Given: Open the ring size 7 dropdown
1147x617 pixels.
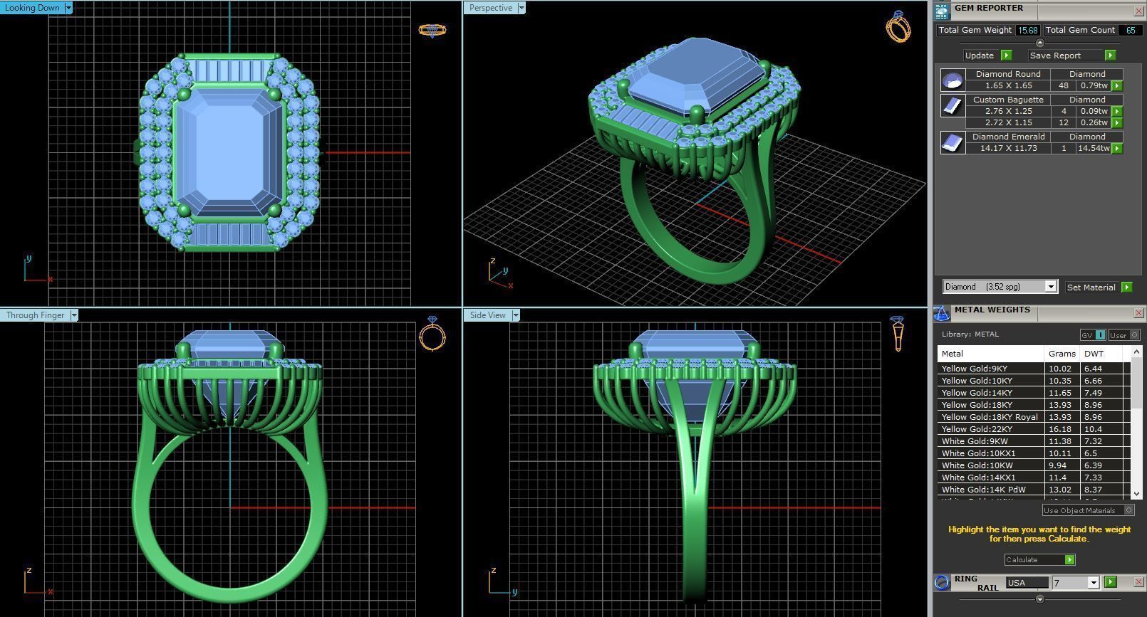Looking at the screenshot, I should pyautogui.click(x=1094, y=583).
